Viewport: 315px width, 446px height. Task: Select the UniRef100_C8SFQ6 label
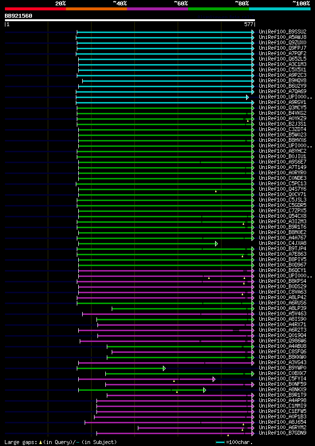283,351
